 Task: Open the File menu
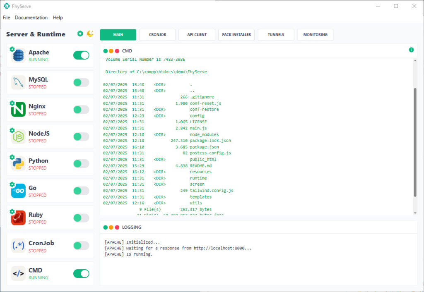tap(7, 17)
